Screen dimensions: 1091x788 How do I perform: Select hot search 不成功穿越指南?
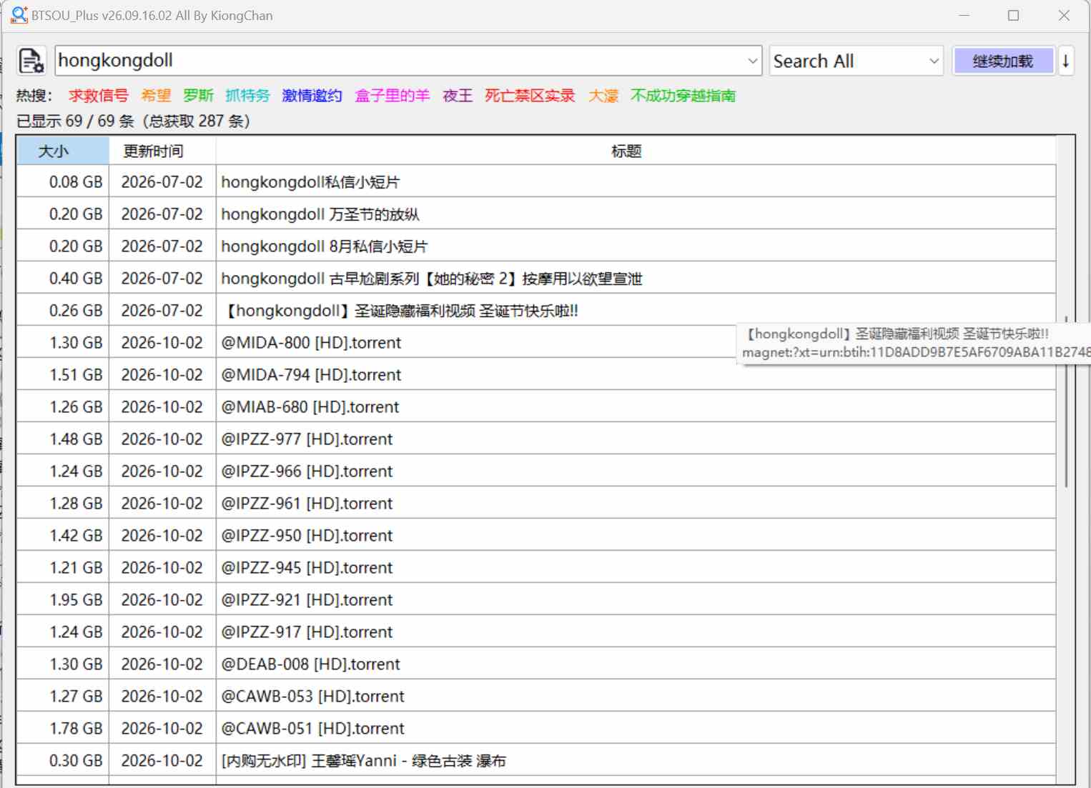683,96
